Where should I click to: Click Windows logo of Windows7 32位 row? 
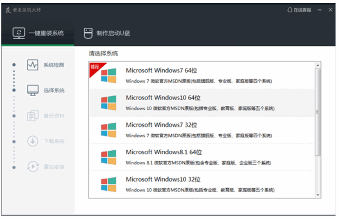108,130
